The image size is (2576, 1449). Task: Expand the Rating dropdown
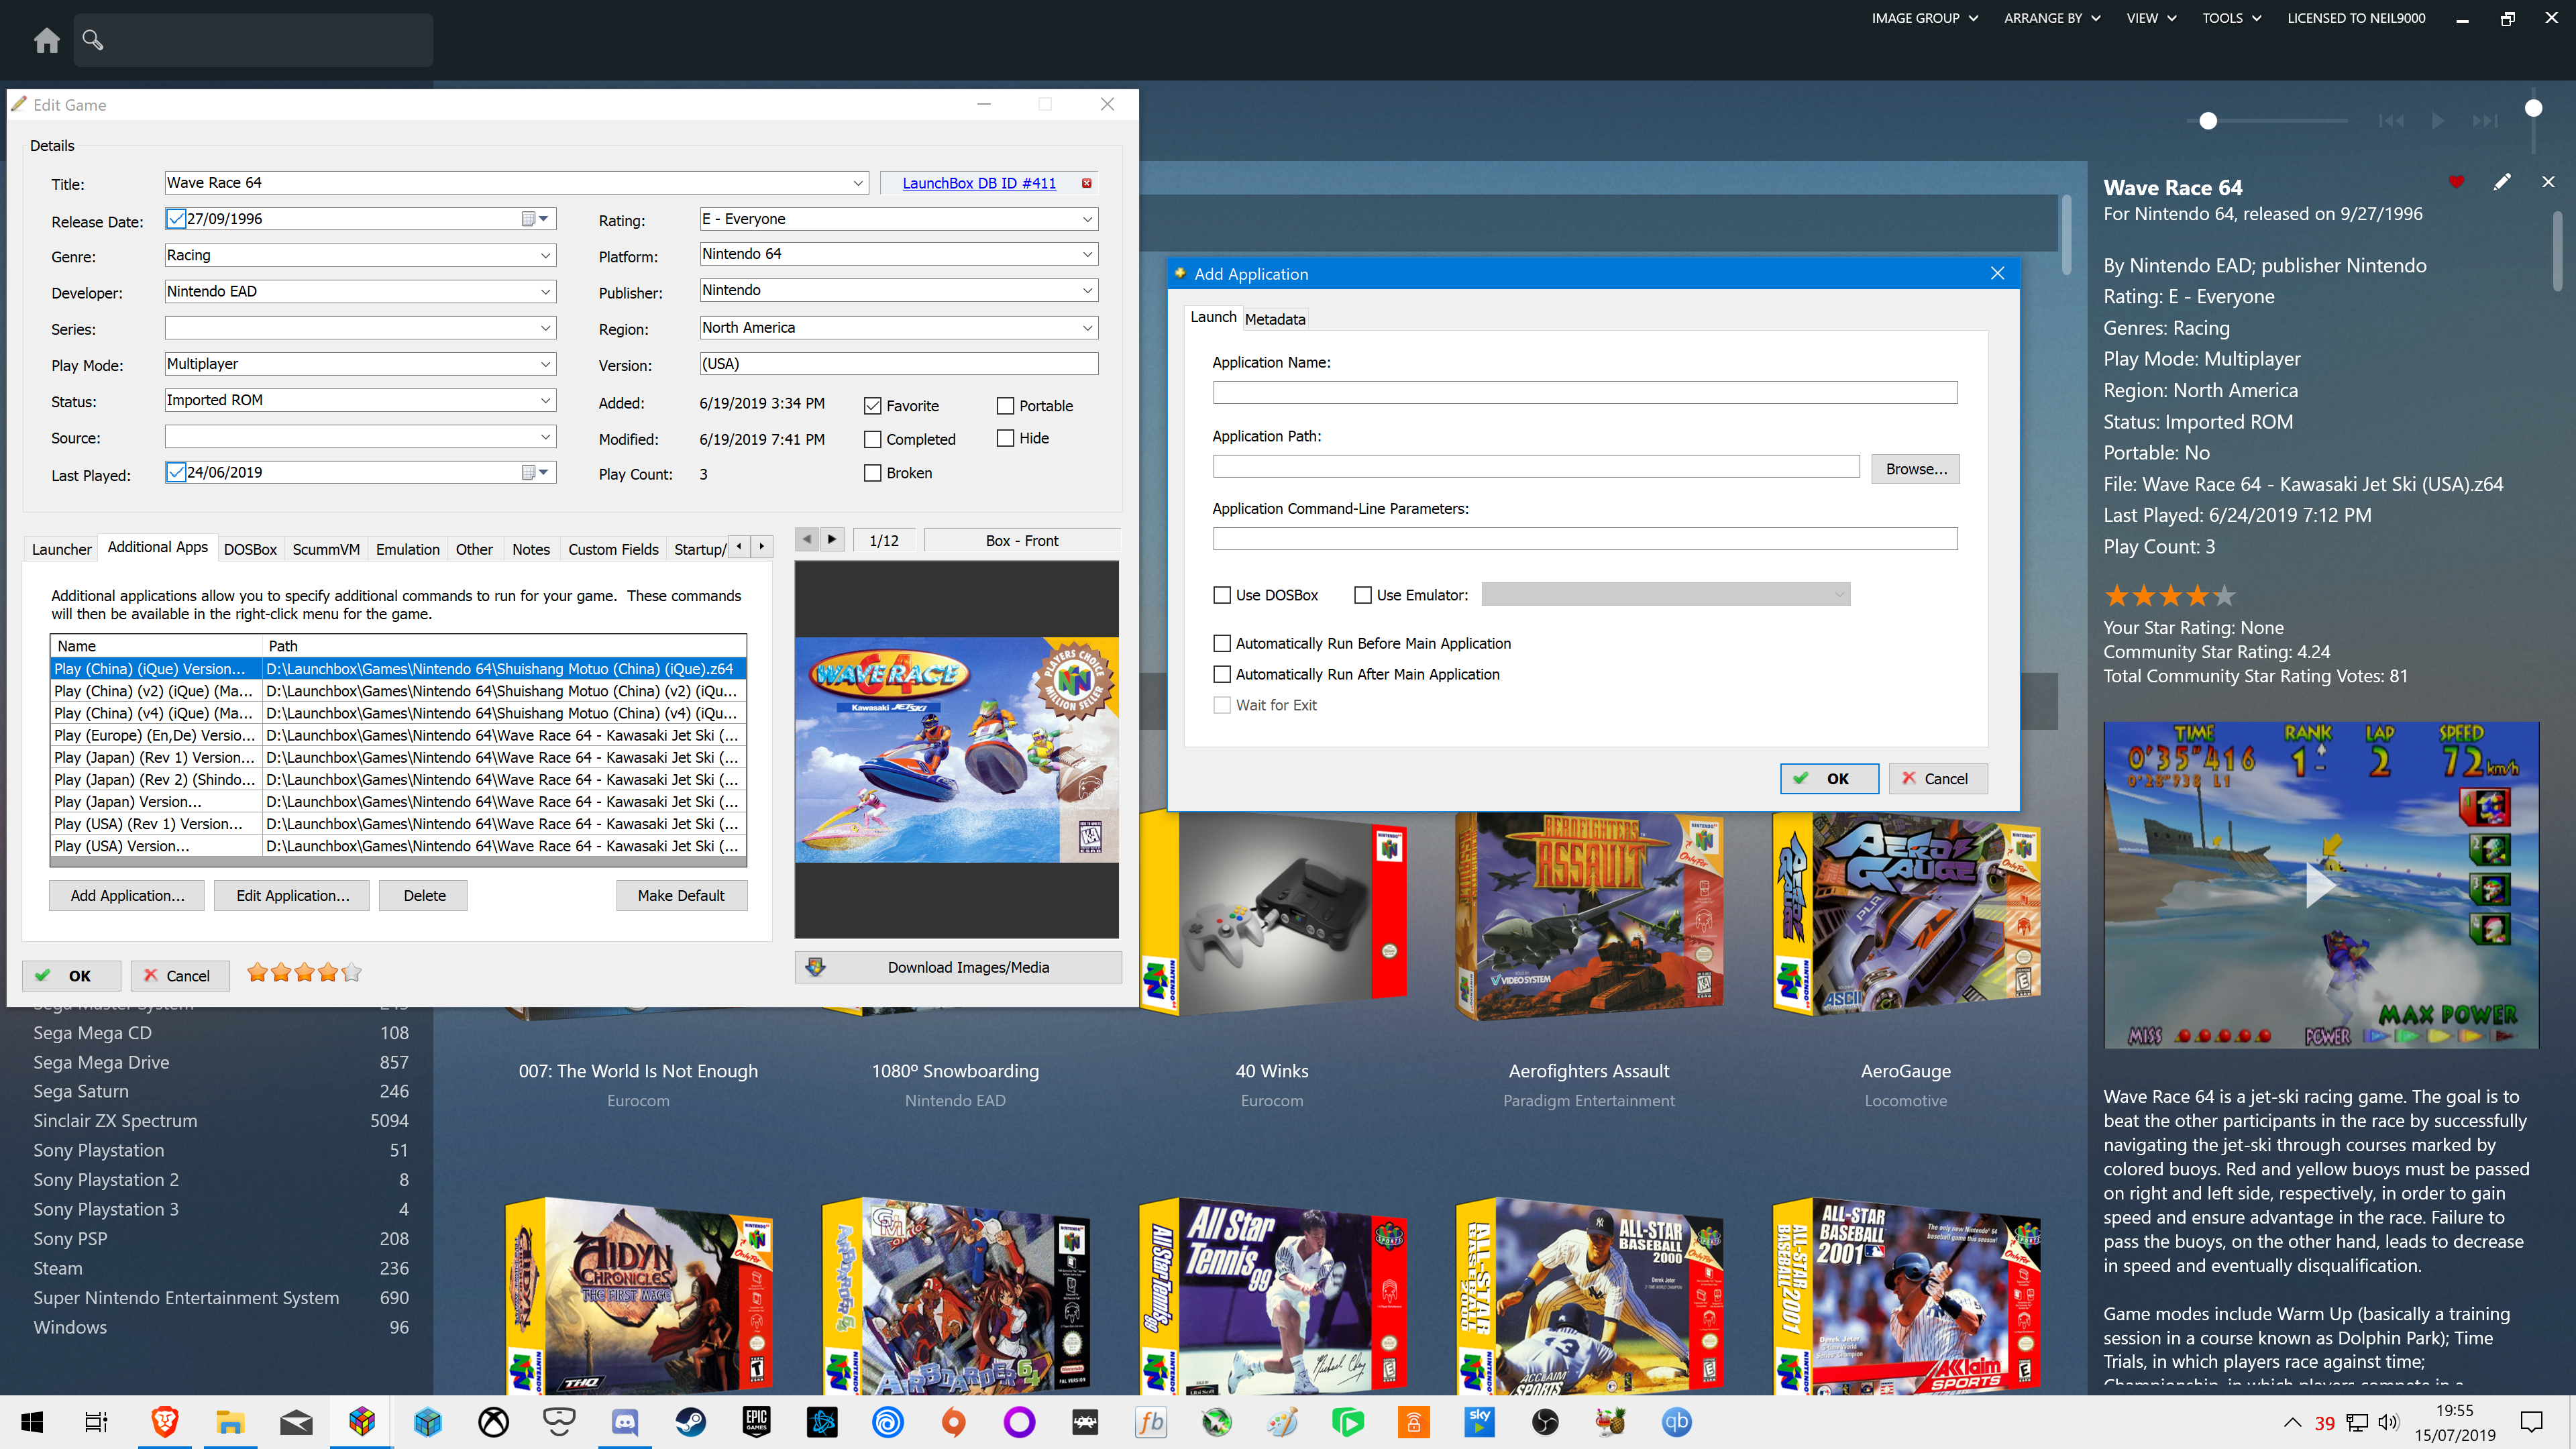click(x=1088, y=219)
